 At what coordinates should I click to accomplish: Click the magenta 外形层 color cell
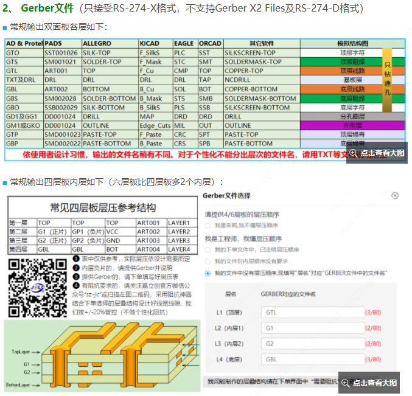coord(353,125)
